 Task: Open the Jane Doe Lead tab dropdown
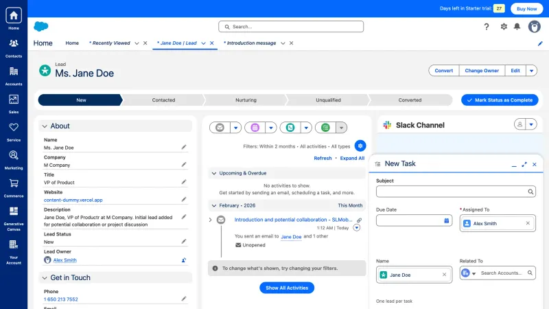click(x=203, y=43)
